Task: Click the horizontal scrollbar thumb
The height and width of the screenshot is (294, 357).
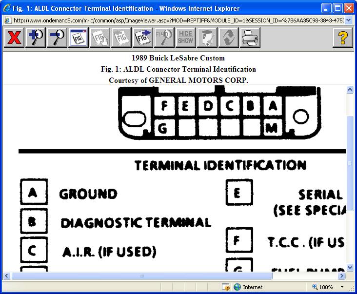Action: coord(141,276)
